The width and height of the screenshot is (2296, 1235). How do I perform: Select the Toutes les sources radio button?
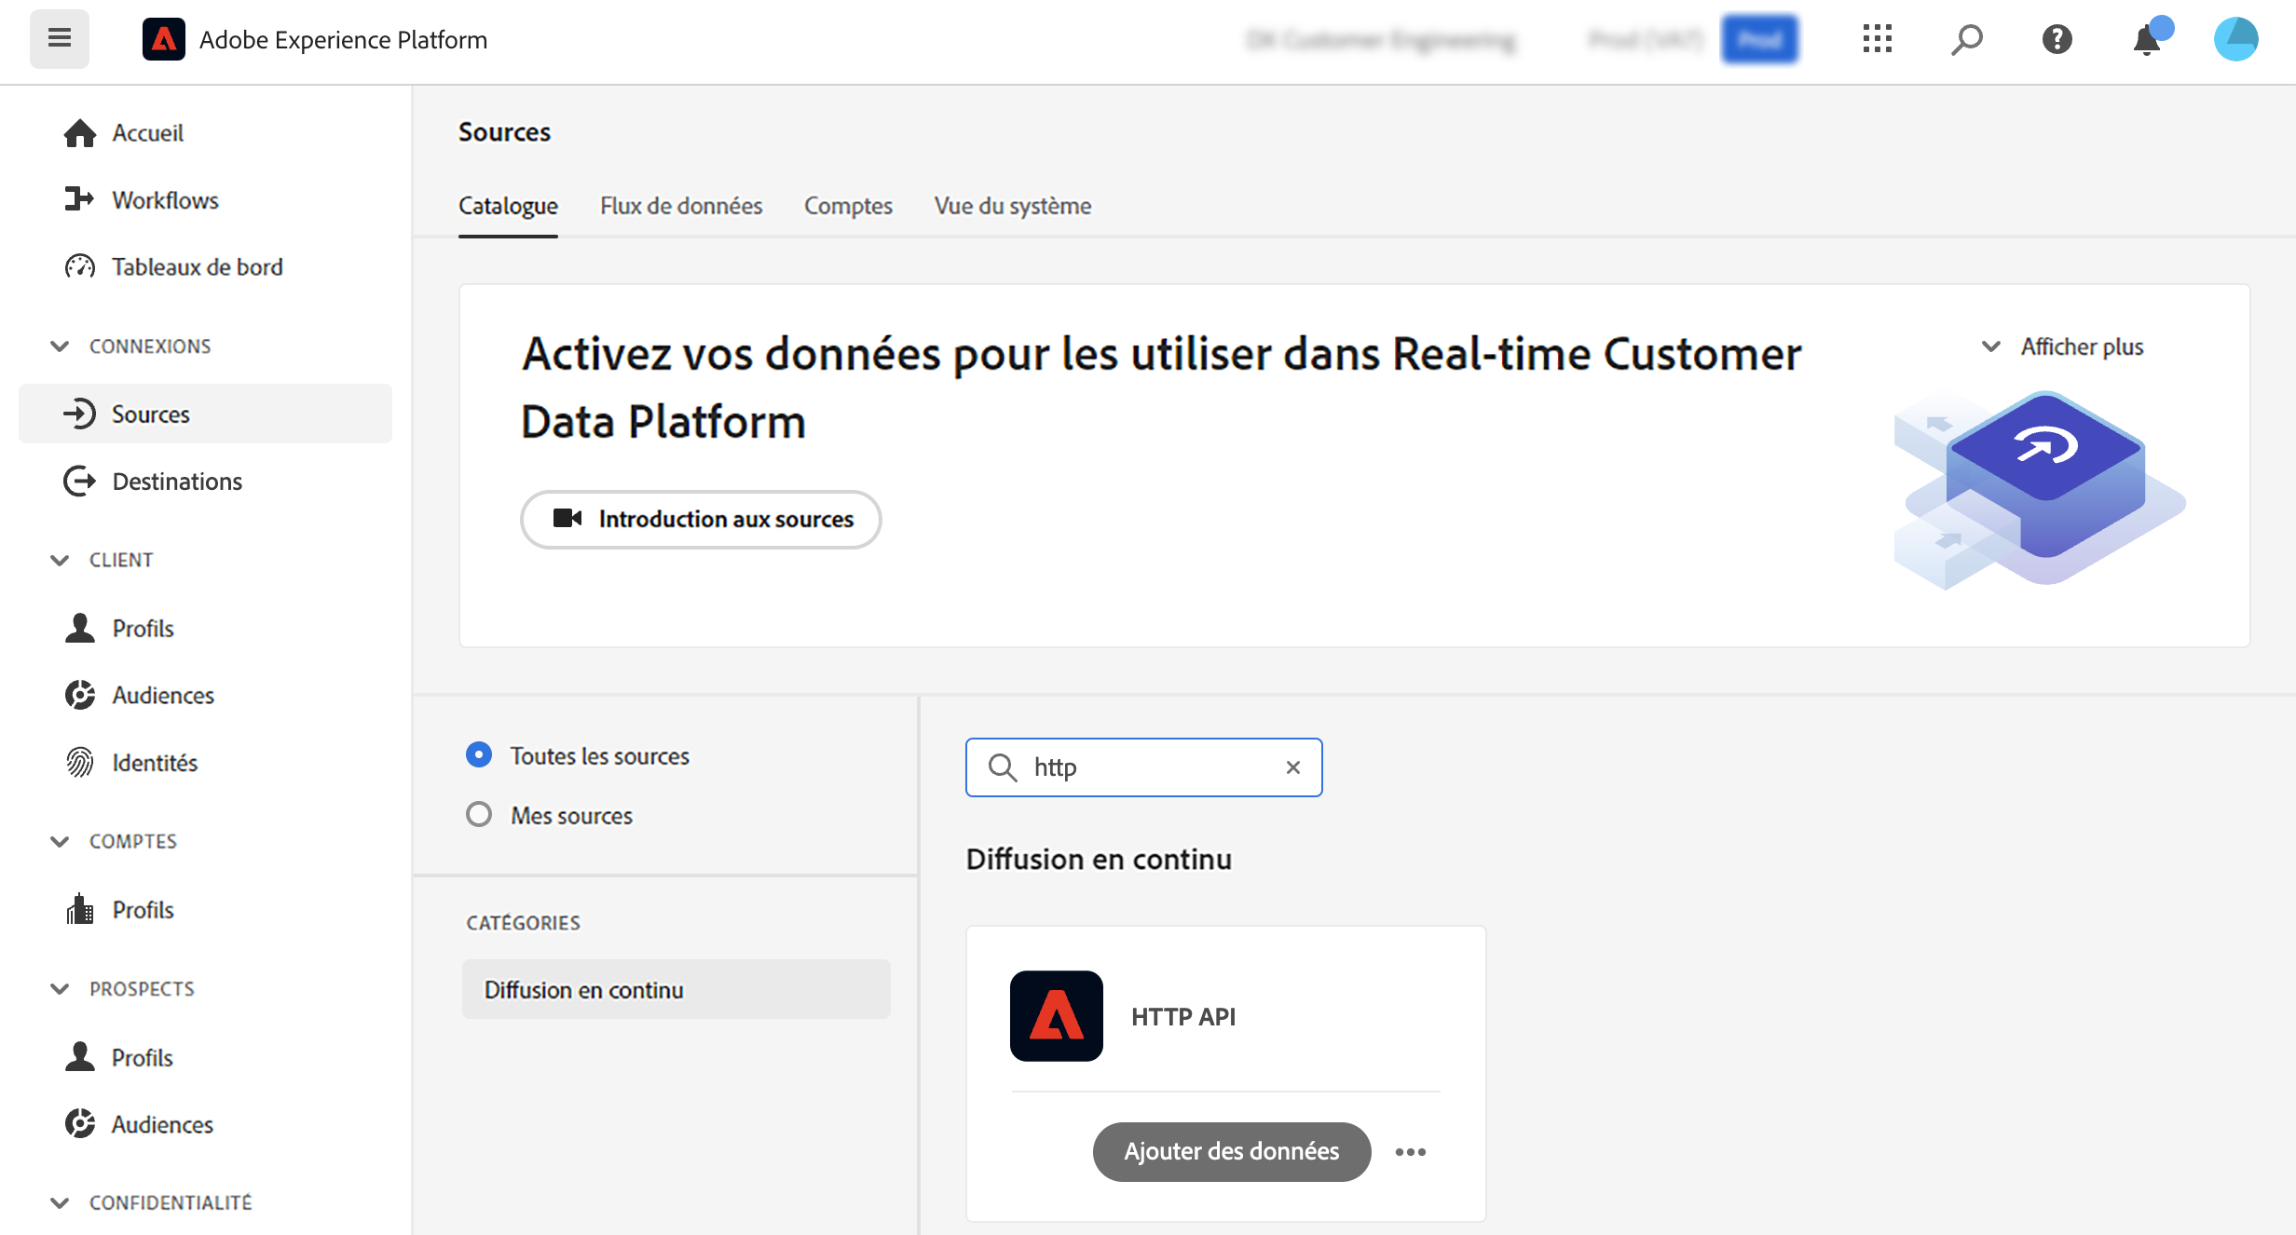[479, 755]
